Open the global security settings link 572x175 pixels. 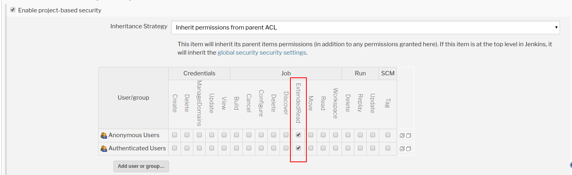click(x=262, y=53)
